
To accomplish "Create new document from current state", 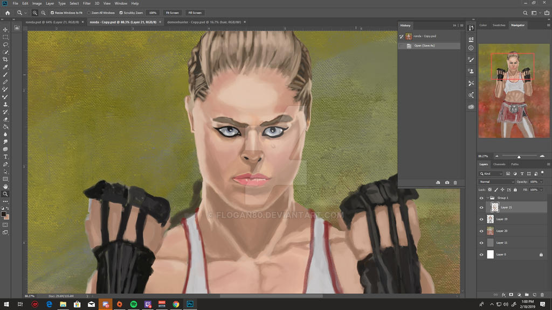I will [x=438, y=183].
